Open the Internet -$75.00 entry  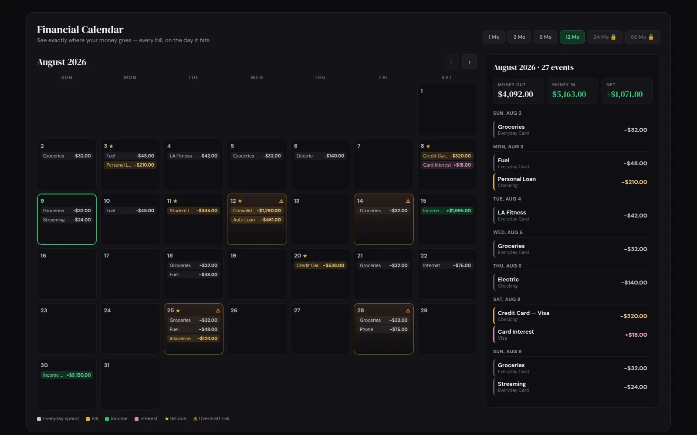click(447, 265)
